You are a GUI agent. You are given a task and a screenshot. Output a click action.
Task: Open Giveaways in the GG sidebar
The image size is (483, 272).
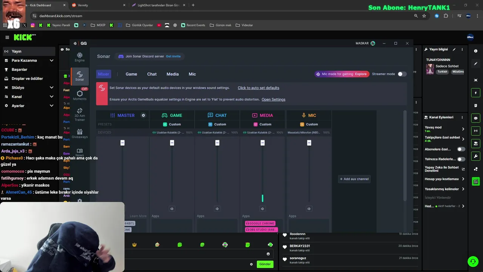tap(80, 134)
